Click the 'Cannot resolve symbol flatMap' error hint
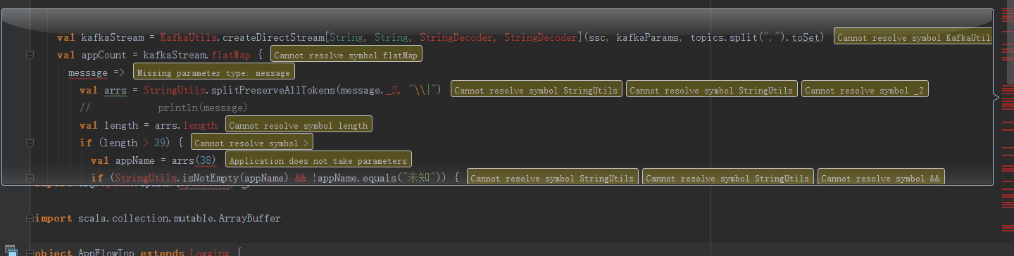 pos(346,55)
